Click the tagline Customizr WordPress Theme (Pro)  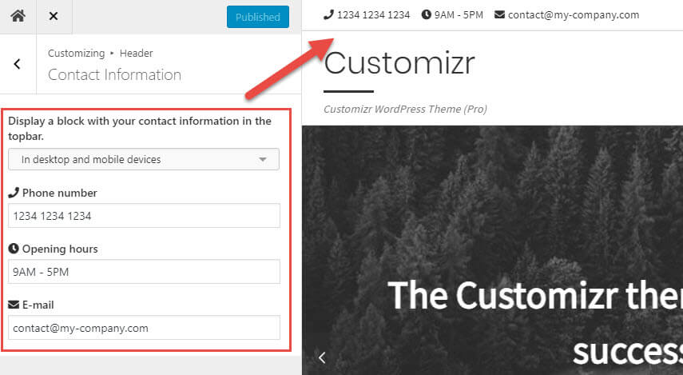coord(405,109)
